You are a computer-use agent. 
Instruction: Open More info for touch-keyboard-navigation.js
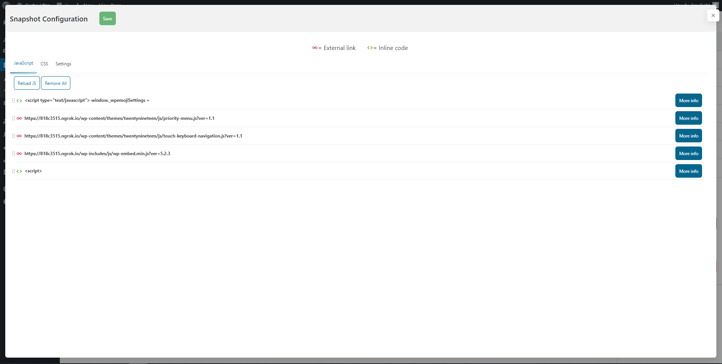coord(689,136)
